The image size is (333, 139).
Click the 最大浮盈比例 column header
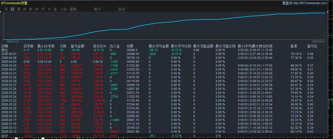click(x=226, y=46)
